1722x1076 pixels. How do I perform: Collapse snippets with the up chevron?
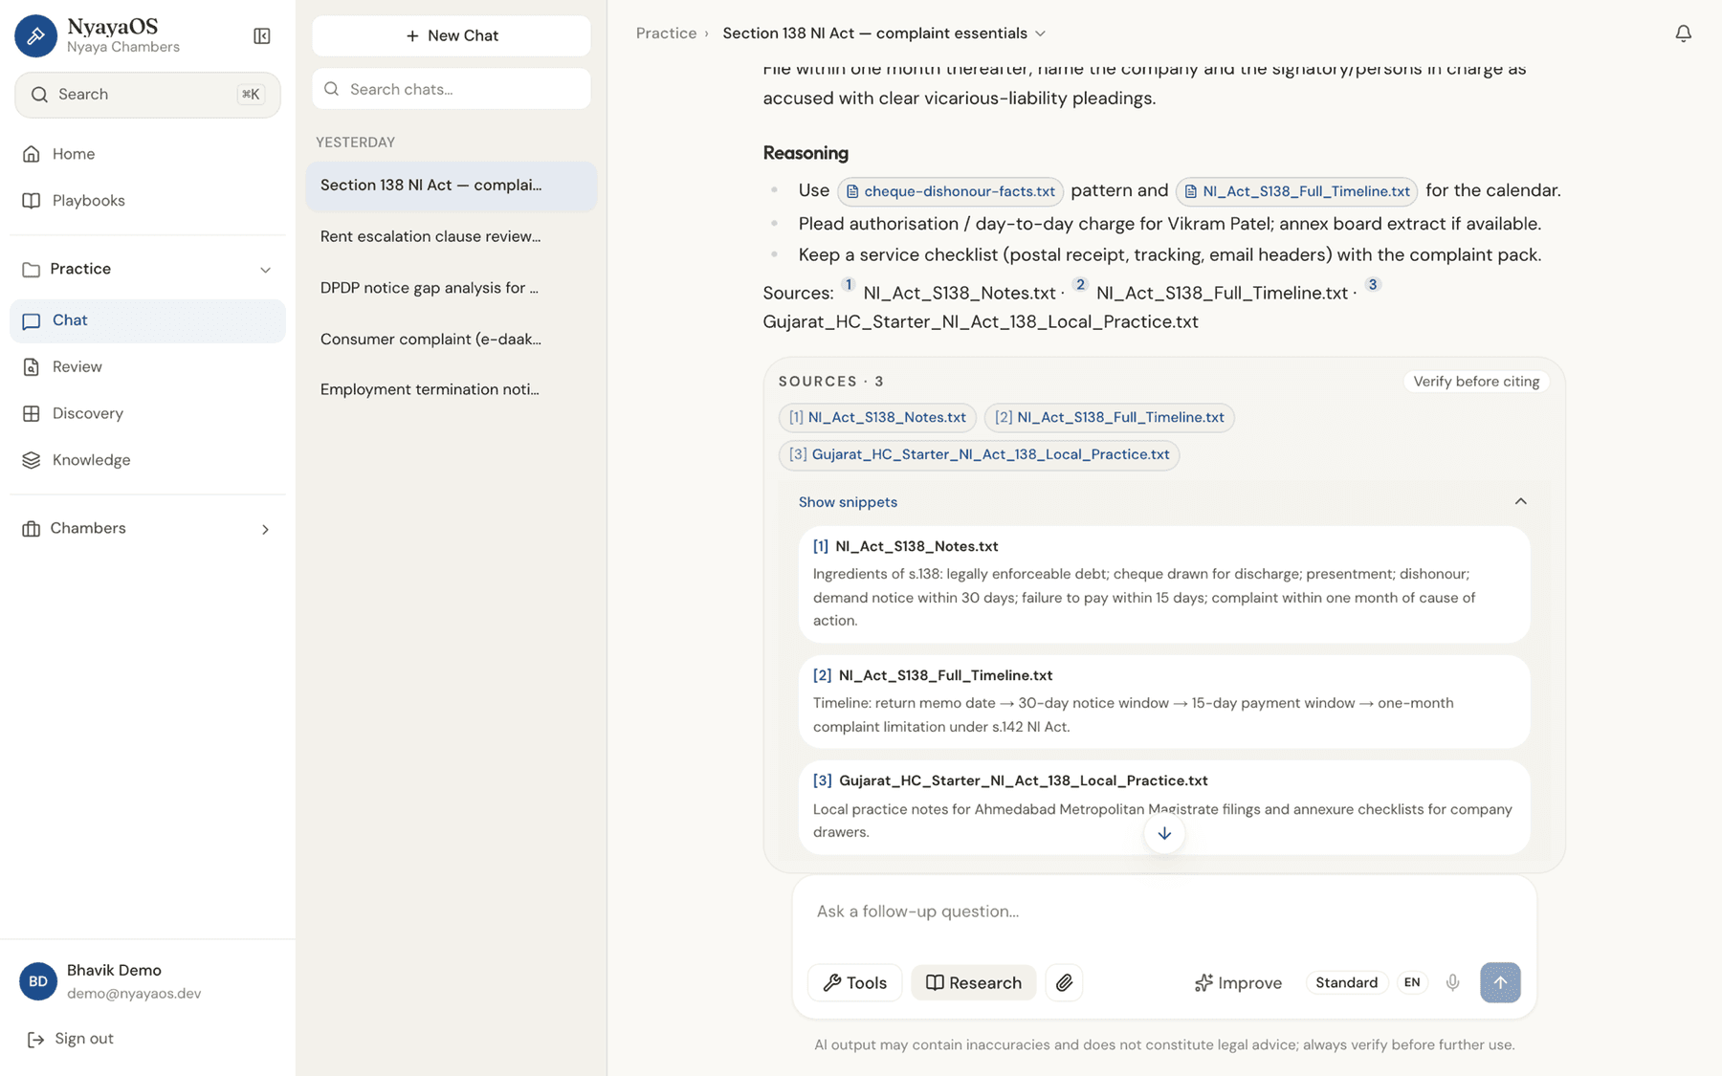click(x=1520, y=501)
